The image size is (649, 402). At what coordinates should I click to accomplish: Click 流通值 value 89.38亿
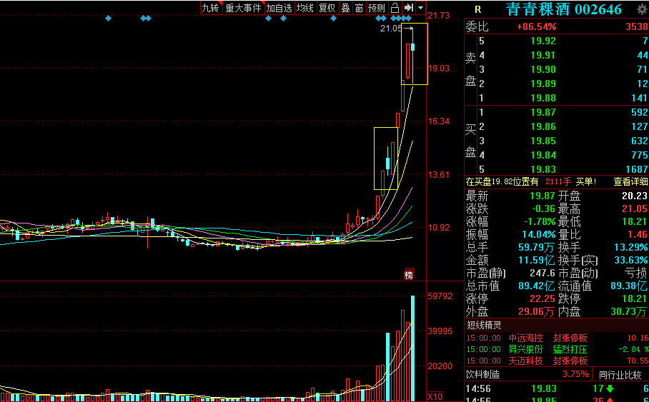tap(629, 286)
